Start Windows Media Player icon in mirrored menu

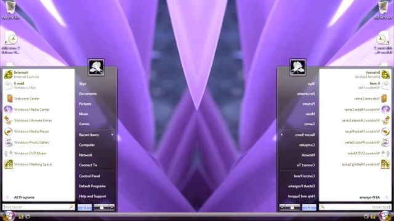click(385, 131)
